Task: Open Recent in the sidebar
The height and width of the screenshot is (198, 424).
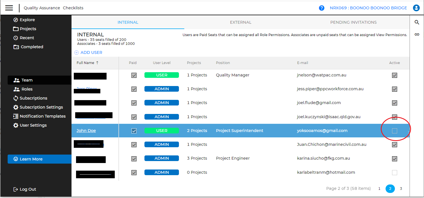Action: 24,38
